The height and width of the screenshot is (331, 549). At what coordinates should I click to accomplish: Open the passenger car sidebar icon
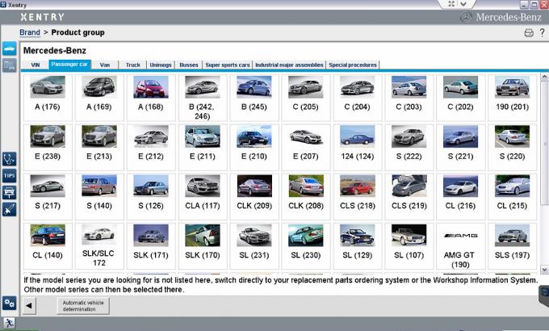(x=10, y=48)
